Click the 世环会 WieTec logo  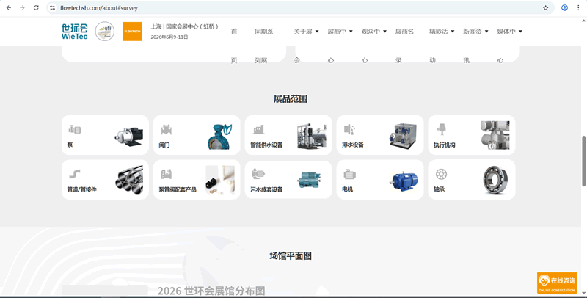click(74, 31)
